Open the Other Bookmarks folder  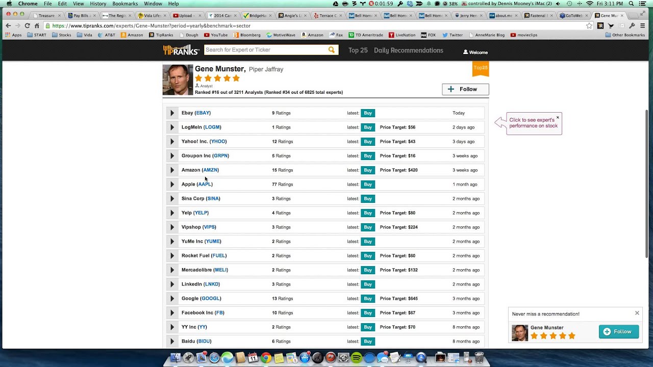625,35
